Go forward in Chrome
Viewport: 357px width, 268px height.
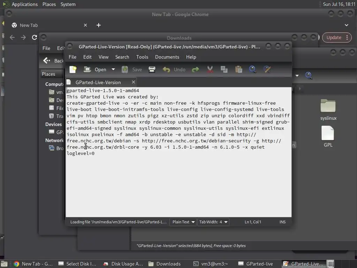[x=23, y=37]
